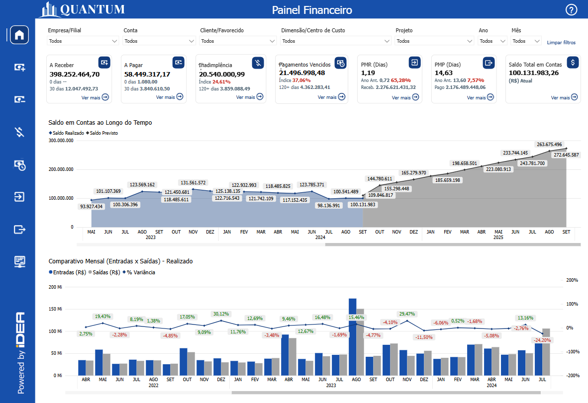Click the A Pagar card icon

pos(179,63)
